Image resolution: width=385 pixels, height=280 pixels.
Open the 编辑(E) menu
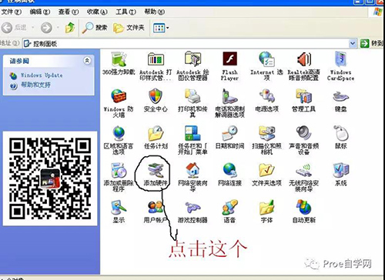pos(40,12)
